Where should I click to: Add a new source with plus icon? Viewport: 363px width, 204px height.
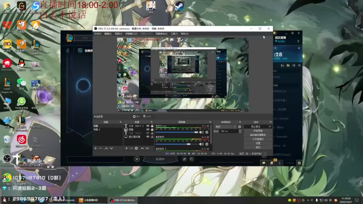[127, 148]
